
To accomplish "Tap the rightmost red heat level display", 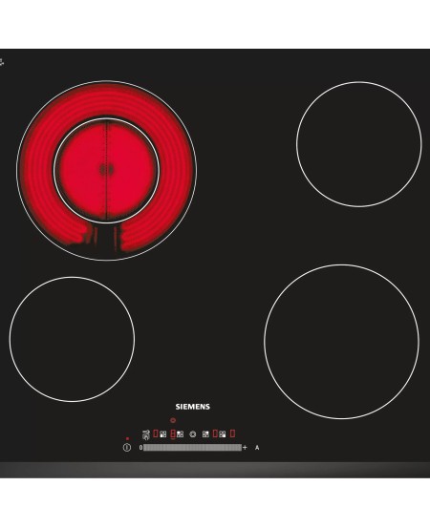I will [232, 433].
